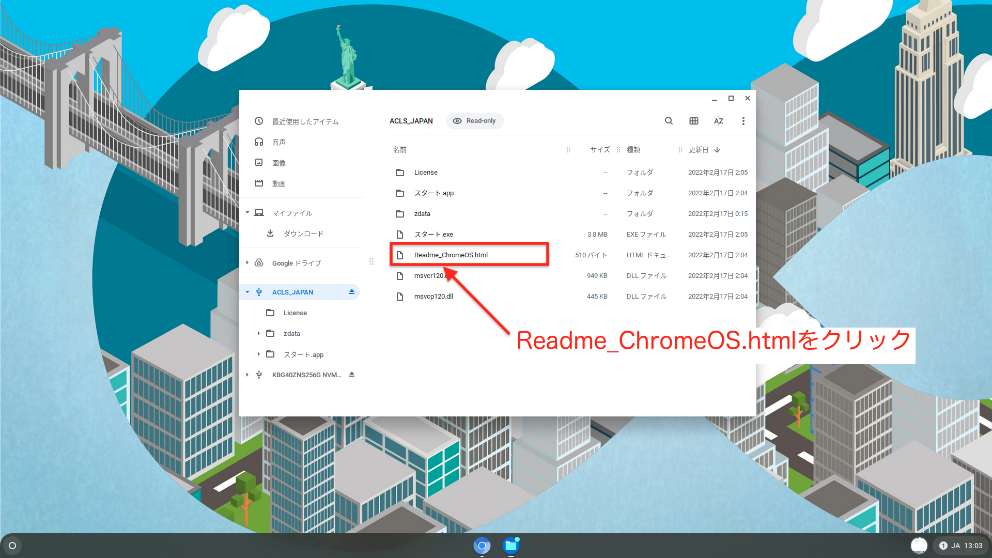
Task: Click the ACLS_JAPAN breadcrumb title
Action: tap(411, 121)
